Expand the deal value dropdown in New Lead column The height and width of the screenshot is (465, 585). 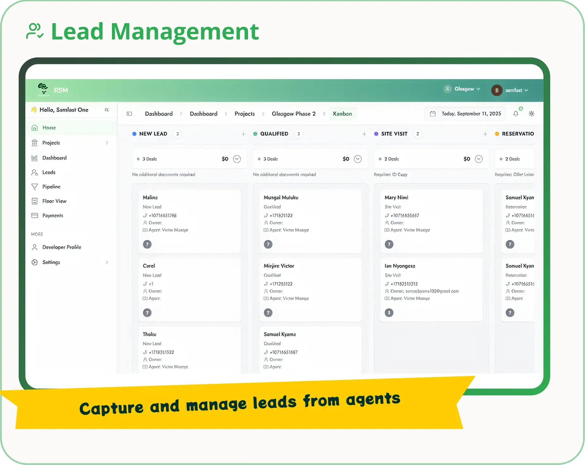point(236,159)
